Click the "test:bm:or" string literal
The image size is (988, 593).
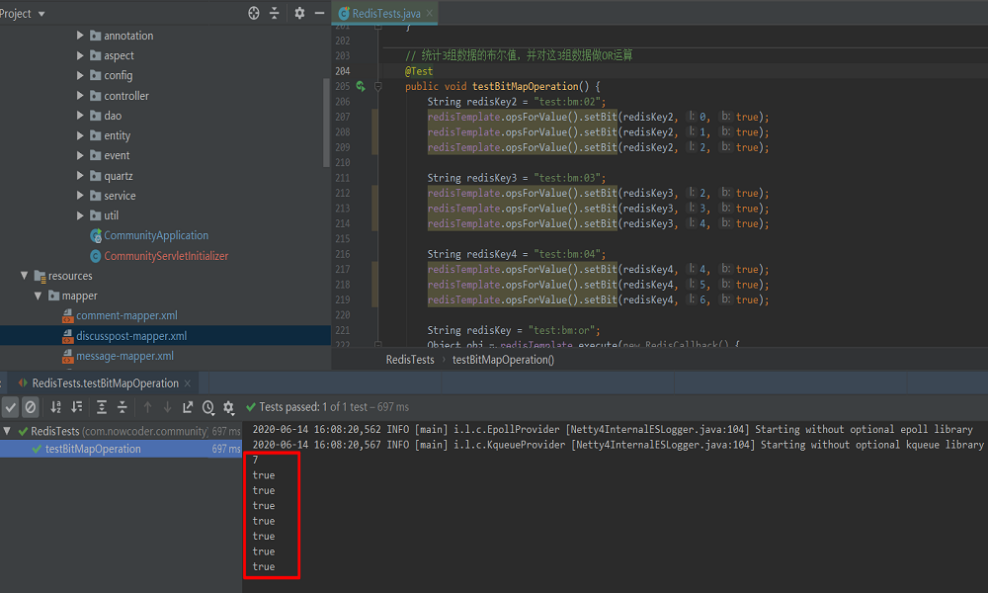pos(561,330)
